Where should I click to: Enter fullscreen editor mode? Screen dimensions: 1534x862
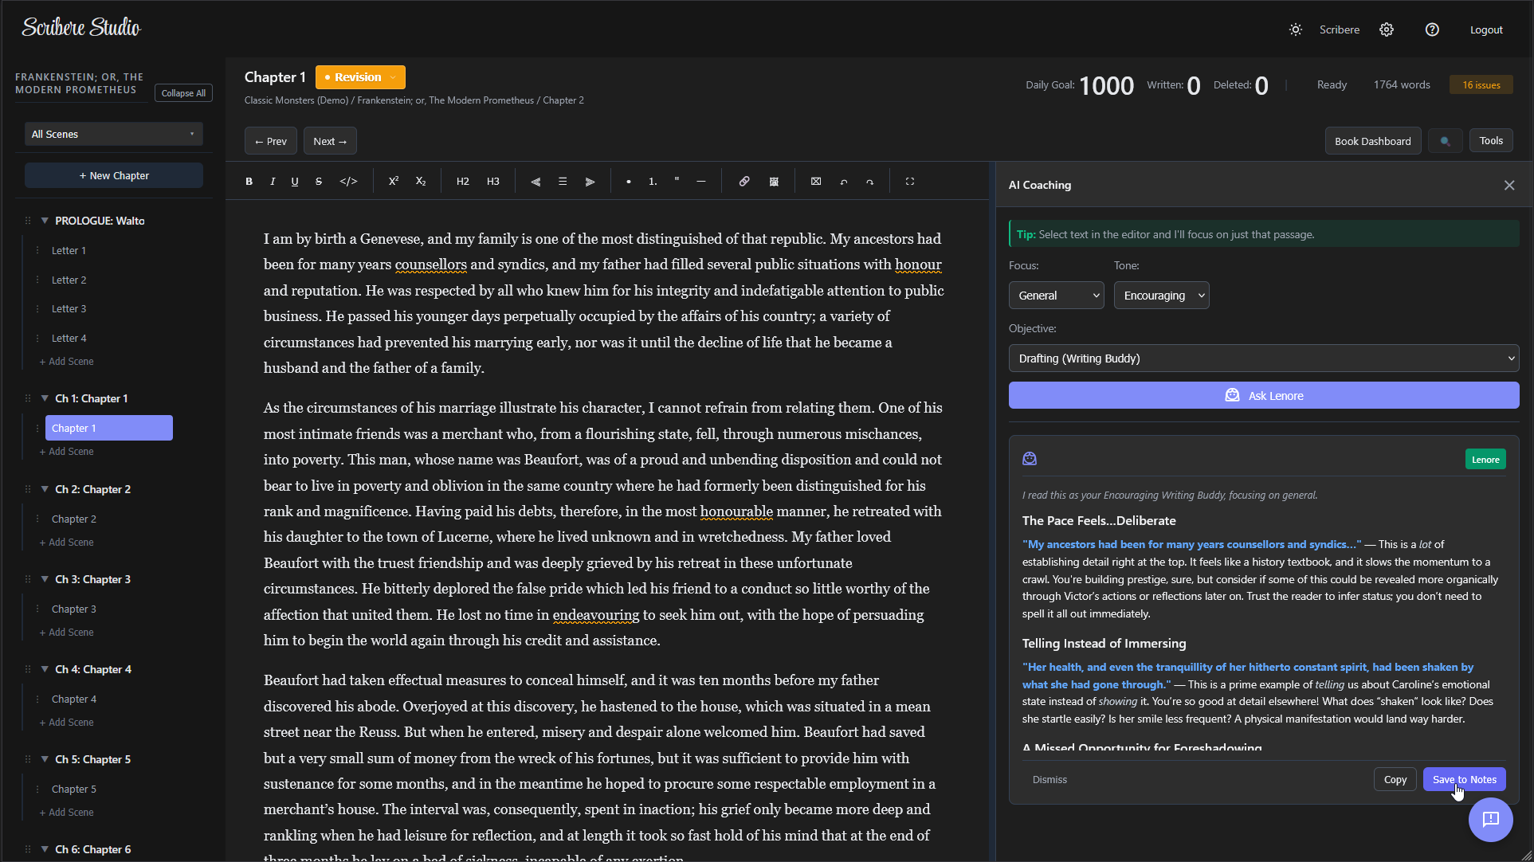[909, 182]
